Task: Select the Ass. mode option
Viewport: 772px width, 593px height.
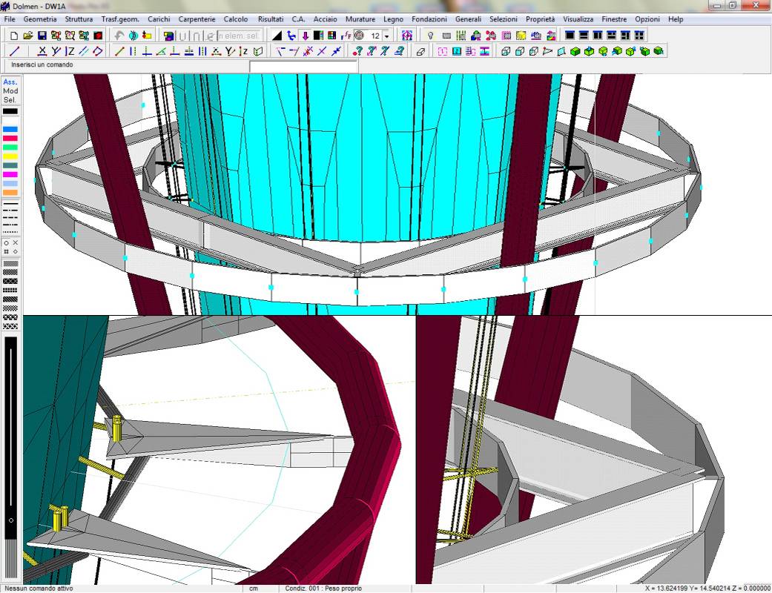Action: (x=10, y=82)
